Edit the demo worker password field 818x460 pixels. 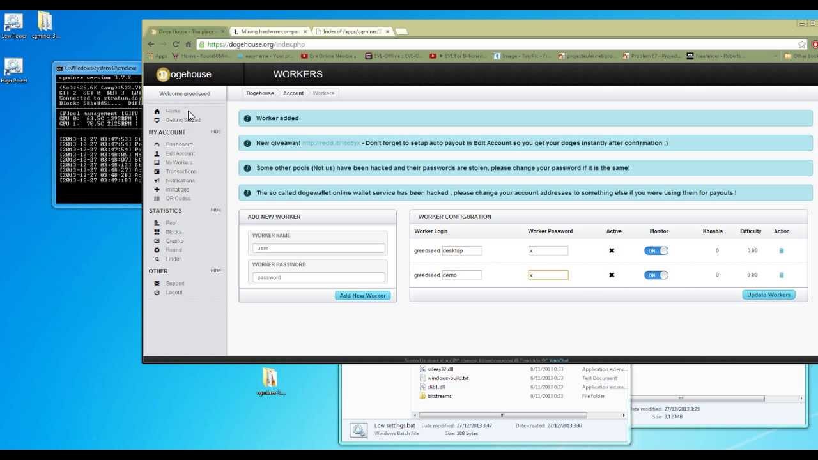548,275
